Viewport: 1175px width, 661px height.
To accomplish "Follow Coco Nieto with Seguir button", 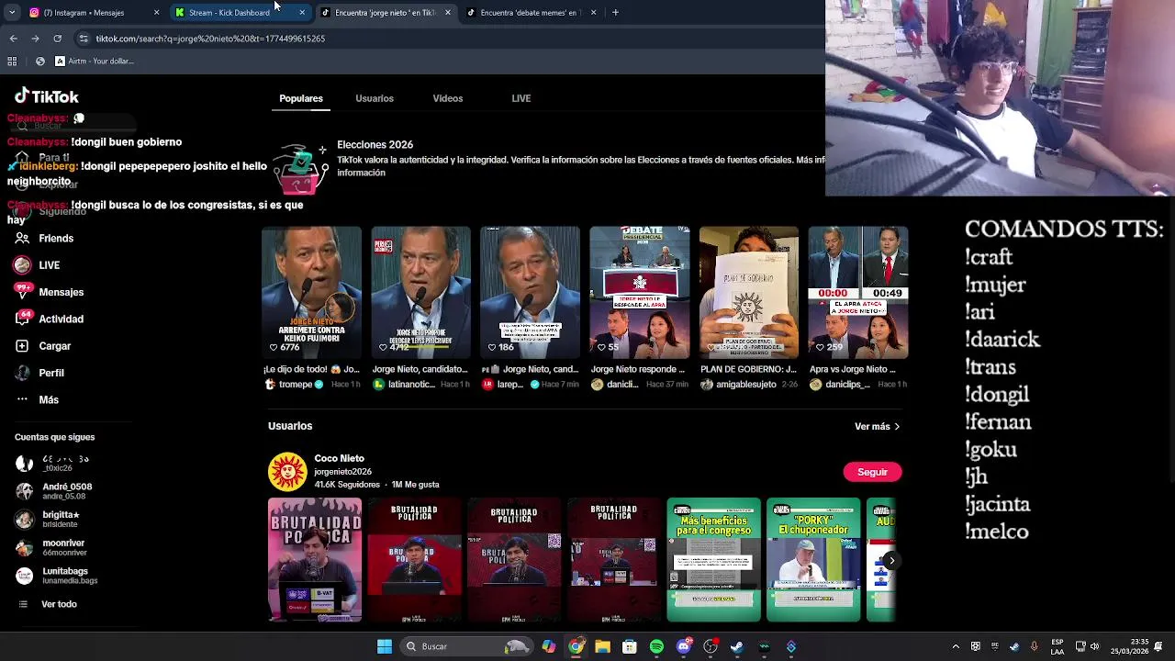I will pyautogui.click(x=872, y=472).
